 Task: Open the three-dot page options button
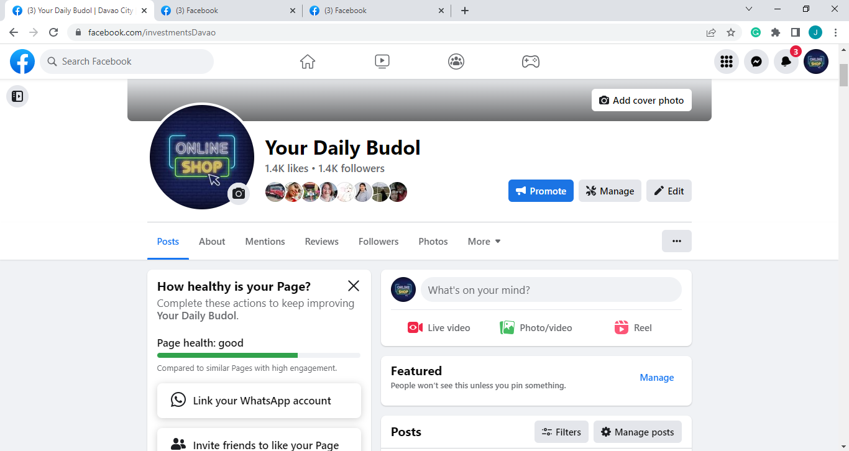pos(677,241)
